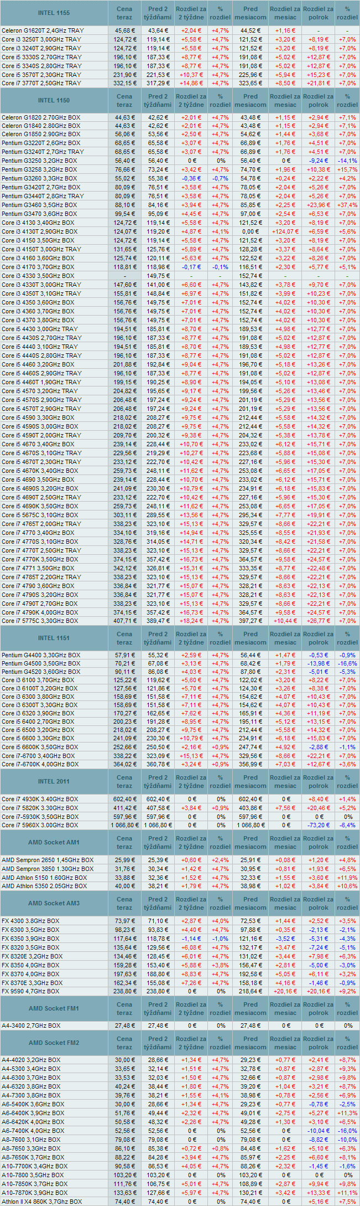Select the +13,33 € half-year difference cell

point(319,1193)
